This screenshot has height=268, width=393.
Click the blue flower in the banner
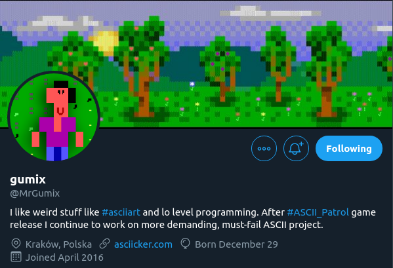192,84
